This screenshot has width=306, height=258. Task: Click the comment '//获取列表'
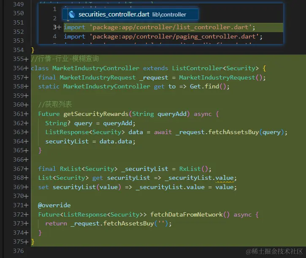pos(55,104)
